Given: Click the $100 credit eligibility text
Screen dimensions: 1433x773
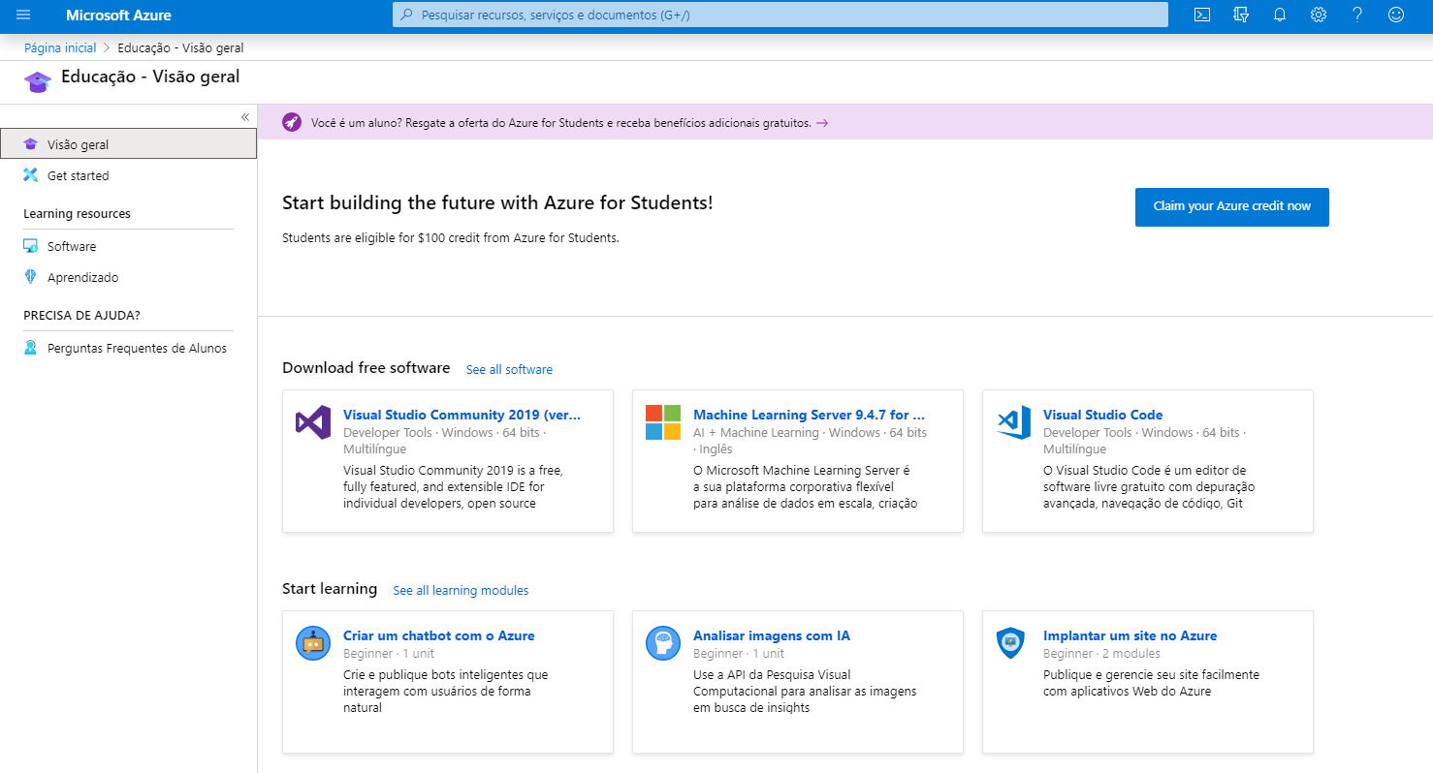Looking at the screenshot, I should 451,237.
